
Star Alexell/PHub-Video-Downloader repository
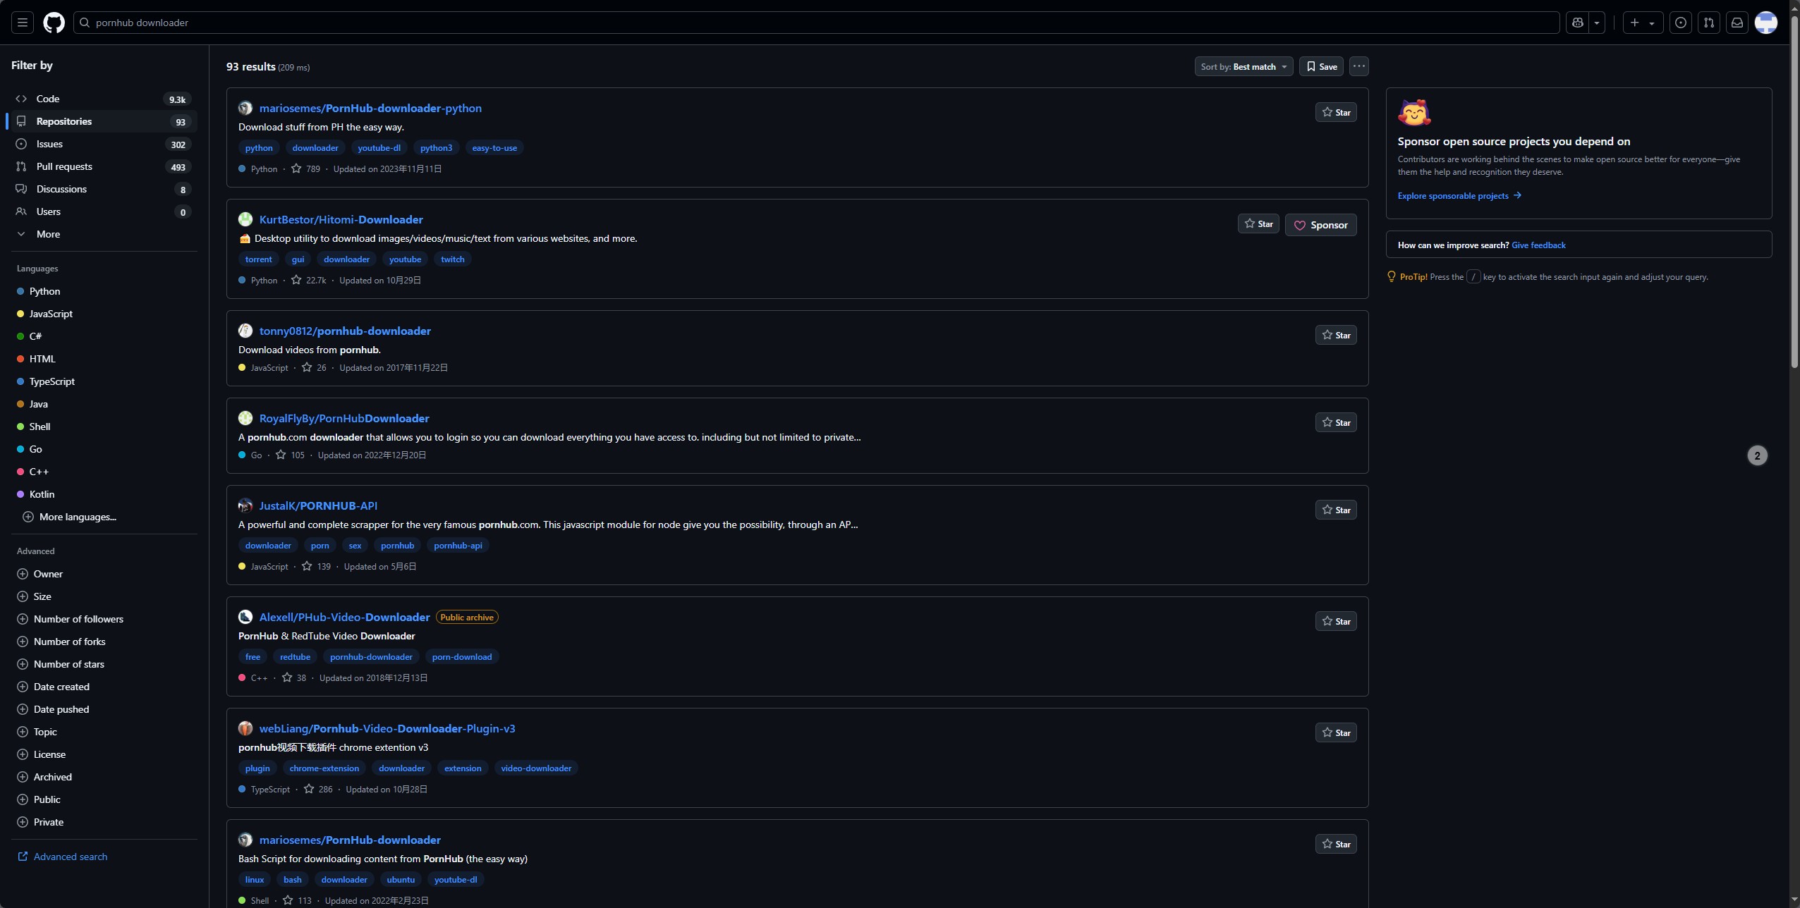(1336, 621)
